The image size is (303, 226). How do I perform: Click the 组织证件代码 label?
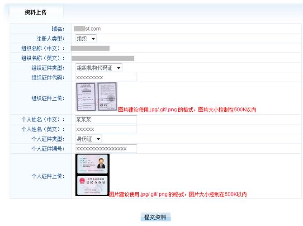pyautogui.click(x=48, y=77)
